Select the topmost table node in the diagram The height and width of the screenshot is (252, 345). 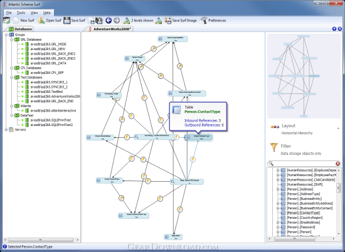[x=172, y=39]
